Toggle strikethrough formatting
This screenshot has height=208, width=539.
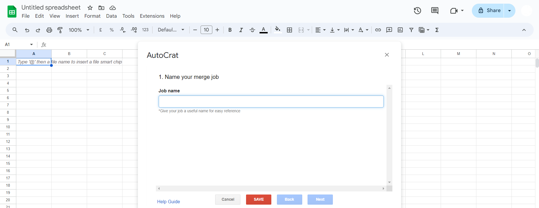pos(252,30)
